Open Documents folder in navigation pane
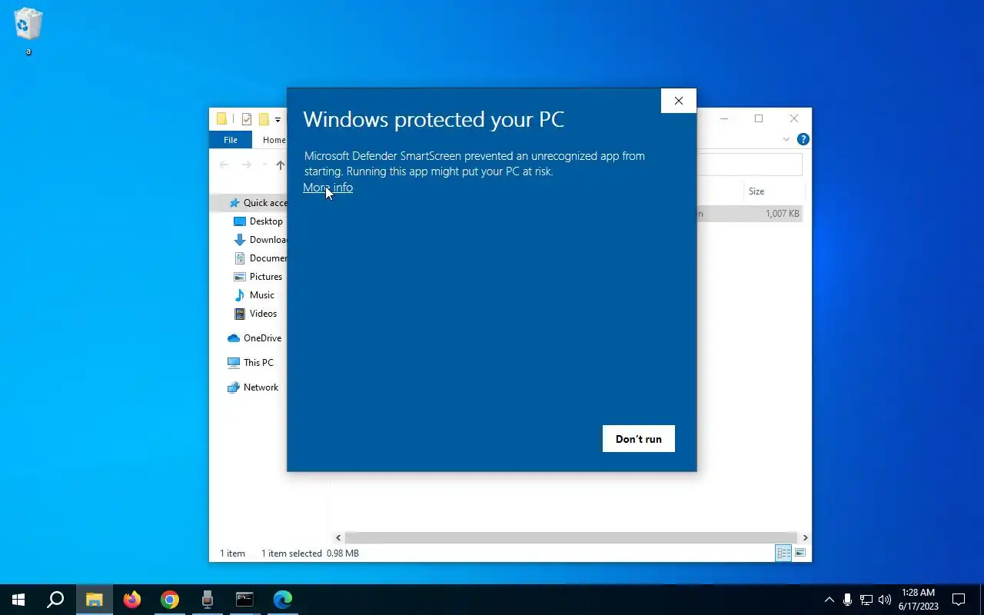Viewport: 984px width, 615px height. pos(268,258)
